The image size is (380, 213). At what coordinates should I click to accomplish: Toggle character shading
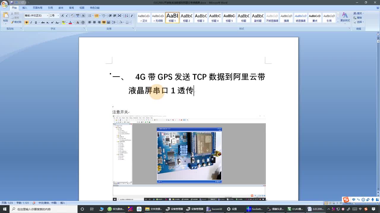(x=78, y=22)
